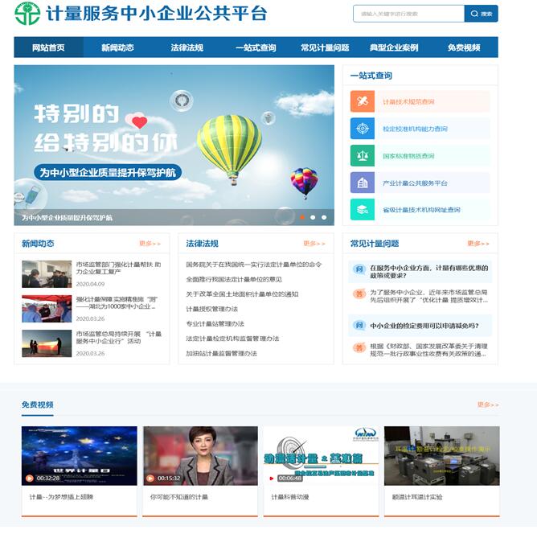The image size is (537, 534).
Task: Open the 法律法规 navigation tab
Action: (x=187, y=47)
